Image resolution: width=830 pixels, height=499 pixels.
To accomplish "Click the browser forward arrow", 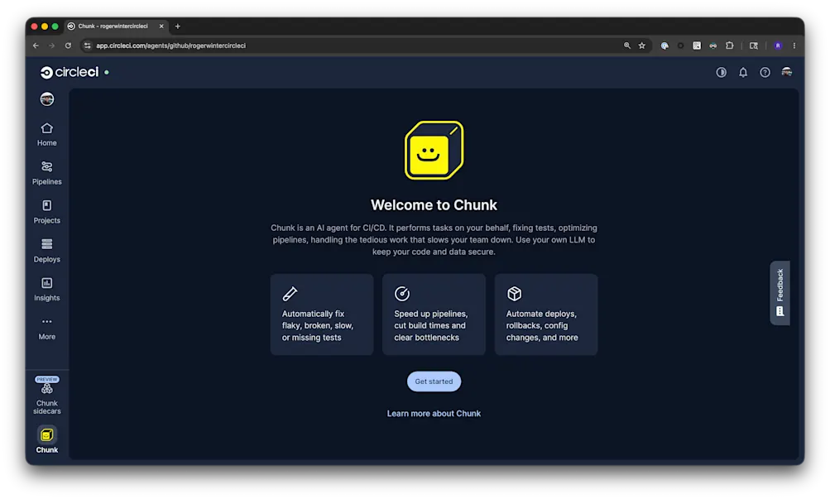I will (52, 46).
